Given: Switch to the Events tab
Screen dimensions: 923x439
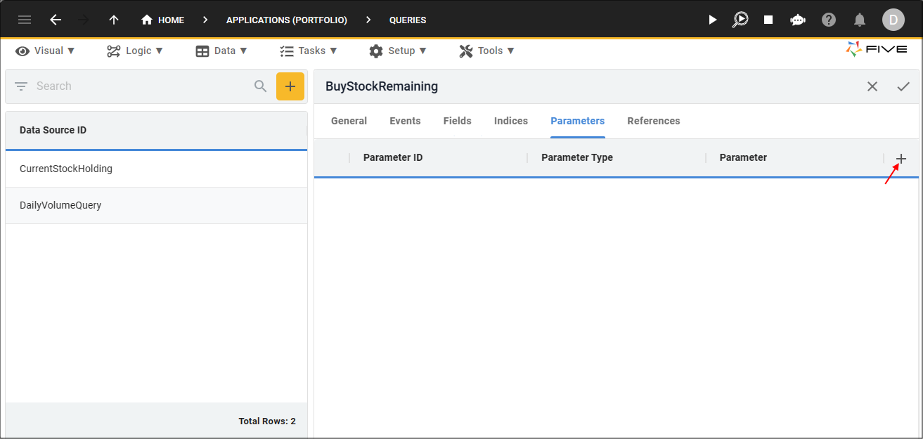Looking at the screenshot, I should coord(405,121).
